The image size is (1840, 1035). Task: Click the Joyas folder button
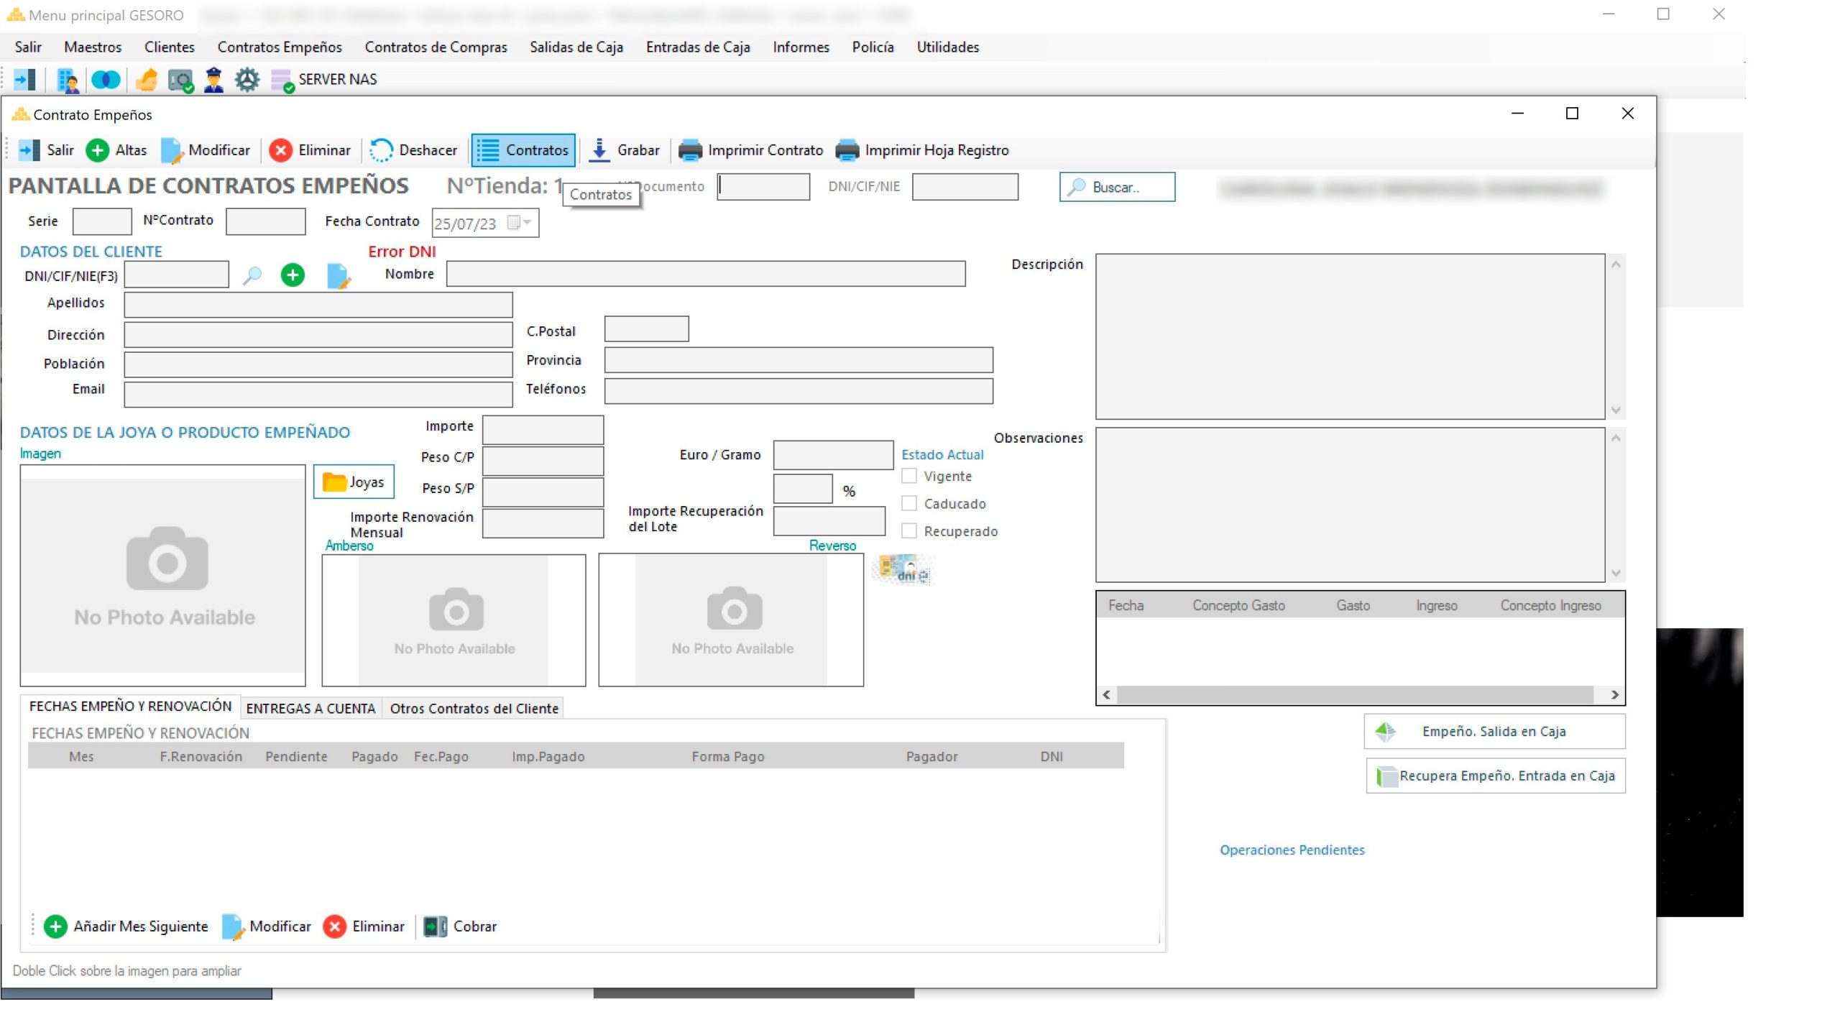click(x=354, y=482)
